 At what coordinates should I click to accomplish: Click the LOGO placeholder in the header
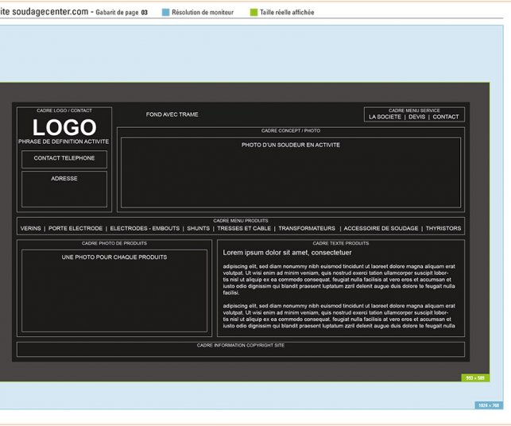(x=64, y=127)
